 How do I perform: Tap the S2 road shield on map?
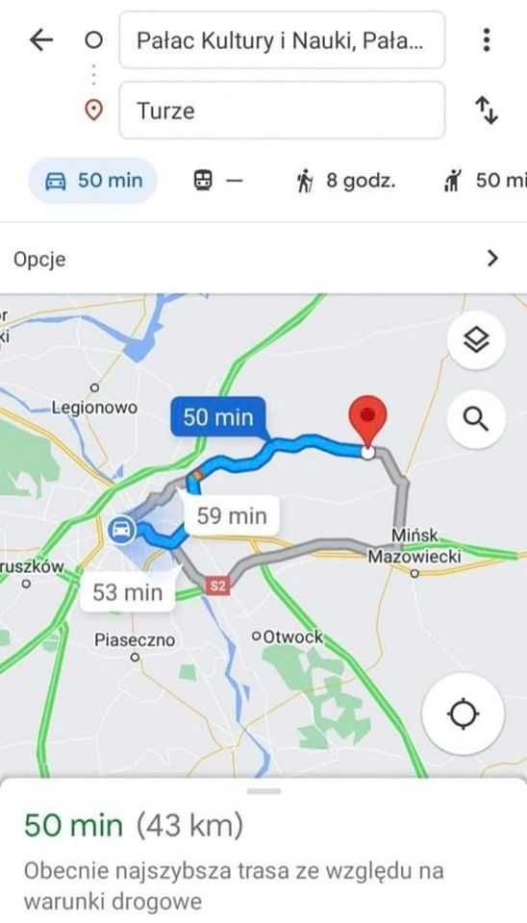pyautogui.click(x=218, y=586)
